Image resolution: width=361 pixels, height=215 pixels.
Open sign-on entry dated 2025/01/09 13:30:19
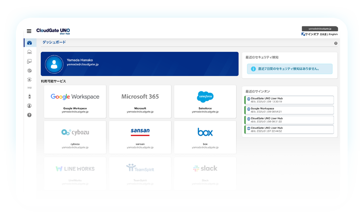click(289, 100)
